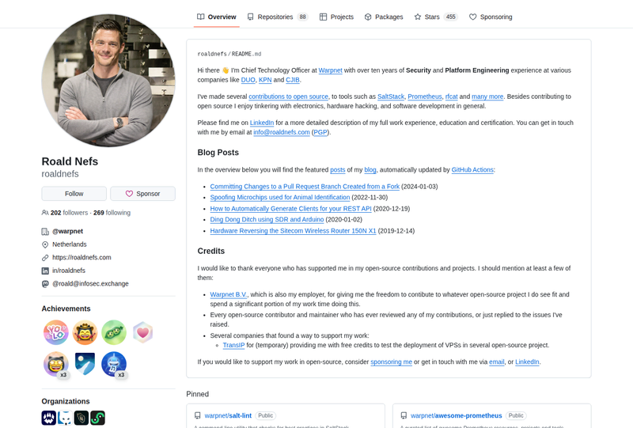Click the YOLO achievement badge
This screenshot has height=428, width=633.
point(55,332)
